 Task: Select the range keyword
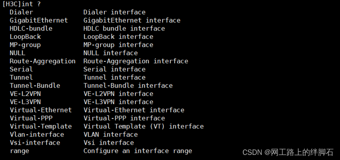pos(20,151)
